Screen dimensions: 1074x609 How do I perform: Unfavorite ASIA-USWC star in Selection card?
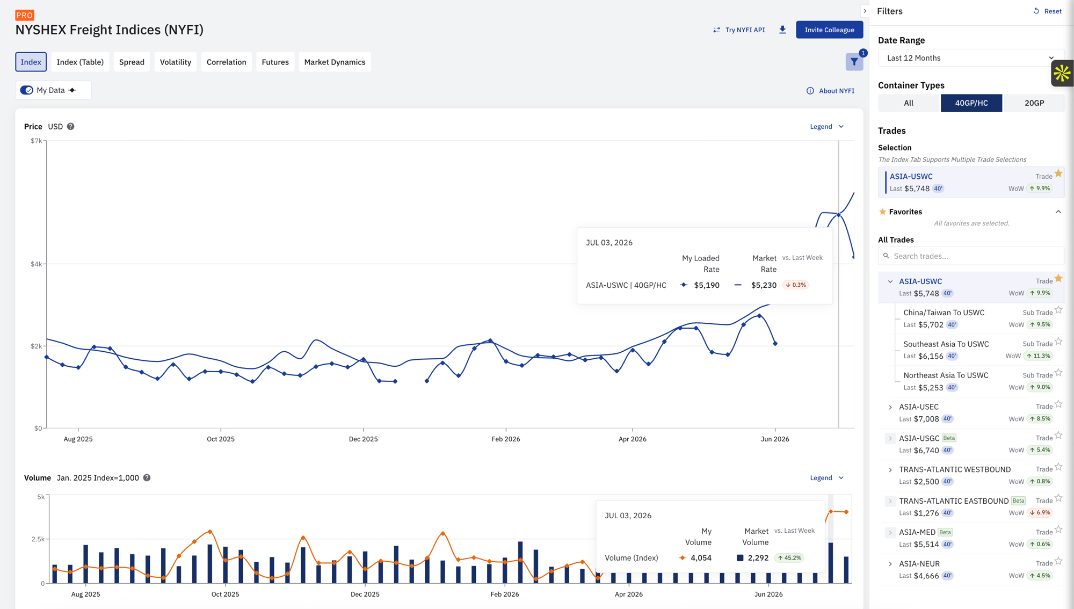point(1058,173)
